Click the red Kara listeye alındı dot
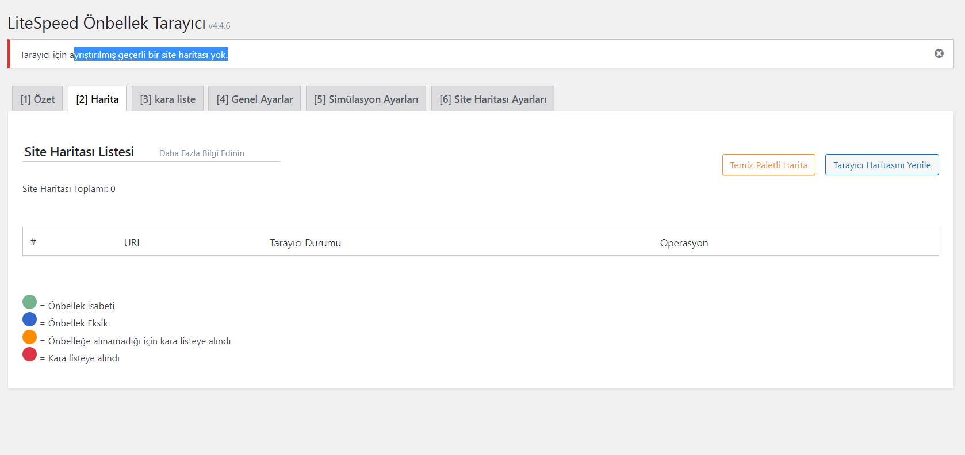The image size is (965, 455). point(29,354)
